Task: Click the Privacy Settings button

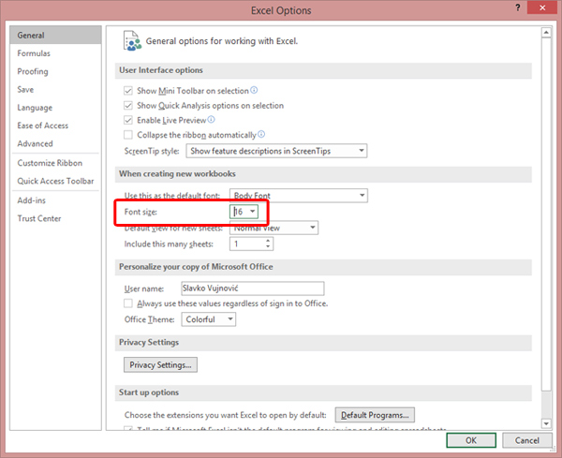Action: point(160,364)
